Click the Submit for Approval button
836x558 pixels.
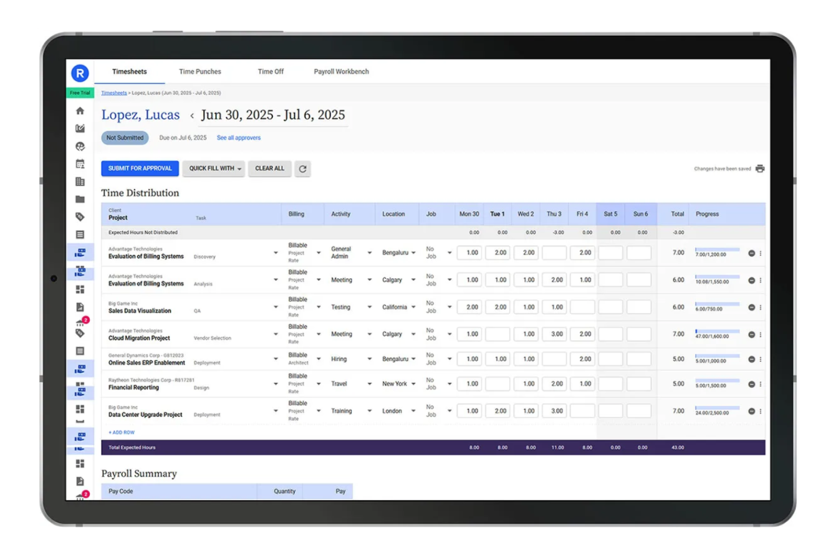pyautogui.click(x=140, y=168)
